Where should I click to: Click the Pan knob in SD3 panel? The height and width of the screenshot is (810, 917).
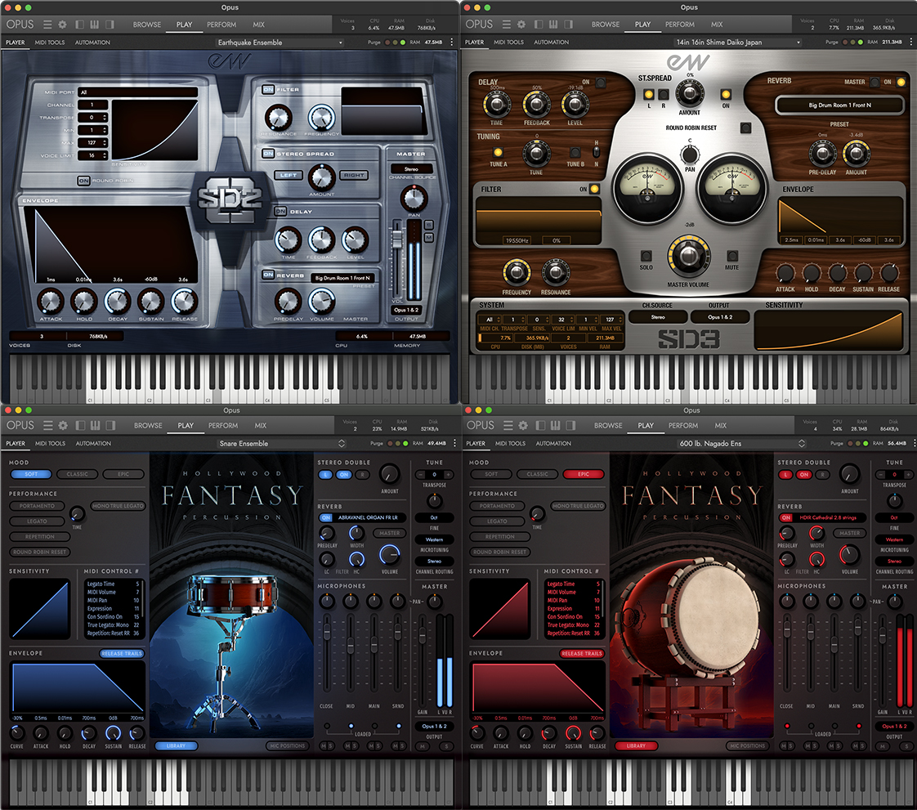point(690,154)
